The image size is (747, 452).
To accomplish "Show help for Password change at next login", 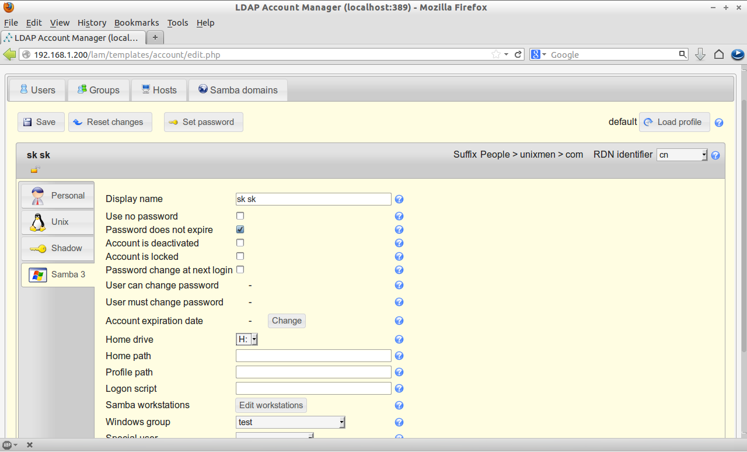I will [x=399, y=270].
